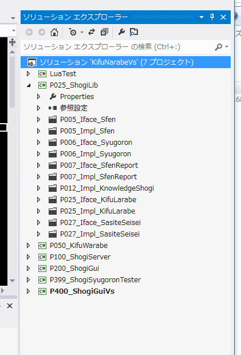
Task: Open the Solution Explorer window position dropdown
Action: click(202, 17)
